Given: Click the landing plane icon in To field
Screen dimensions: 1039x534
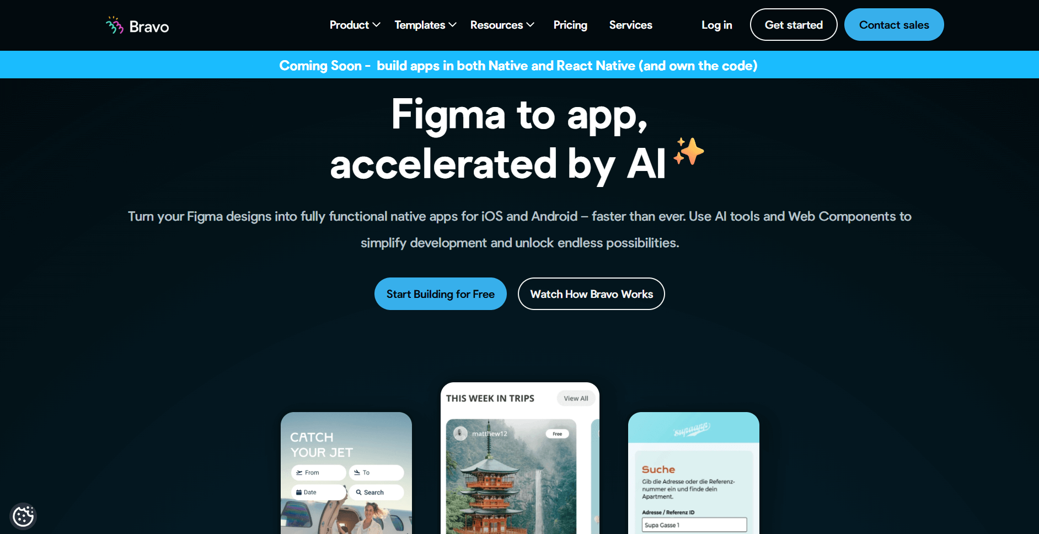Looking at the screenshot, I should [x=357, y=473].
